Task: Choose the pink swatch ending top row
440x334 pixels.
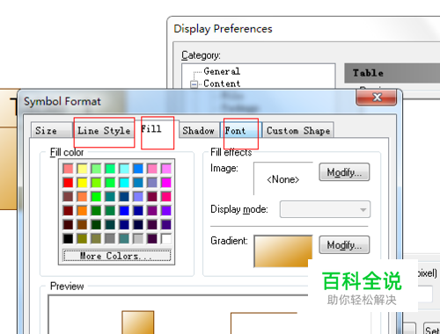Action: tap(166, 169)
